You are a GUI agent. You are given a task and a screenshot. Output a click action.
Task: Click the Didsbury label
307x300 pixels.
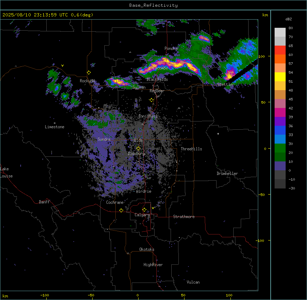pos(136,154)
